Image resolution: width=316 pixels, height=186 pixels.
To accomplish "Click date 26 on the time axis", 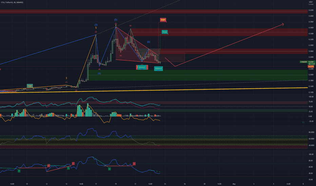I will (x=185, y=184).
